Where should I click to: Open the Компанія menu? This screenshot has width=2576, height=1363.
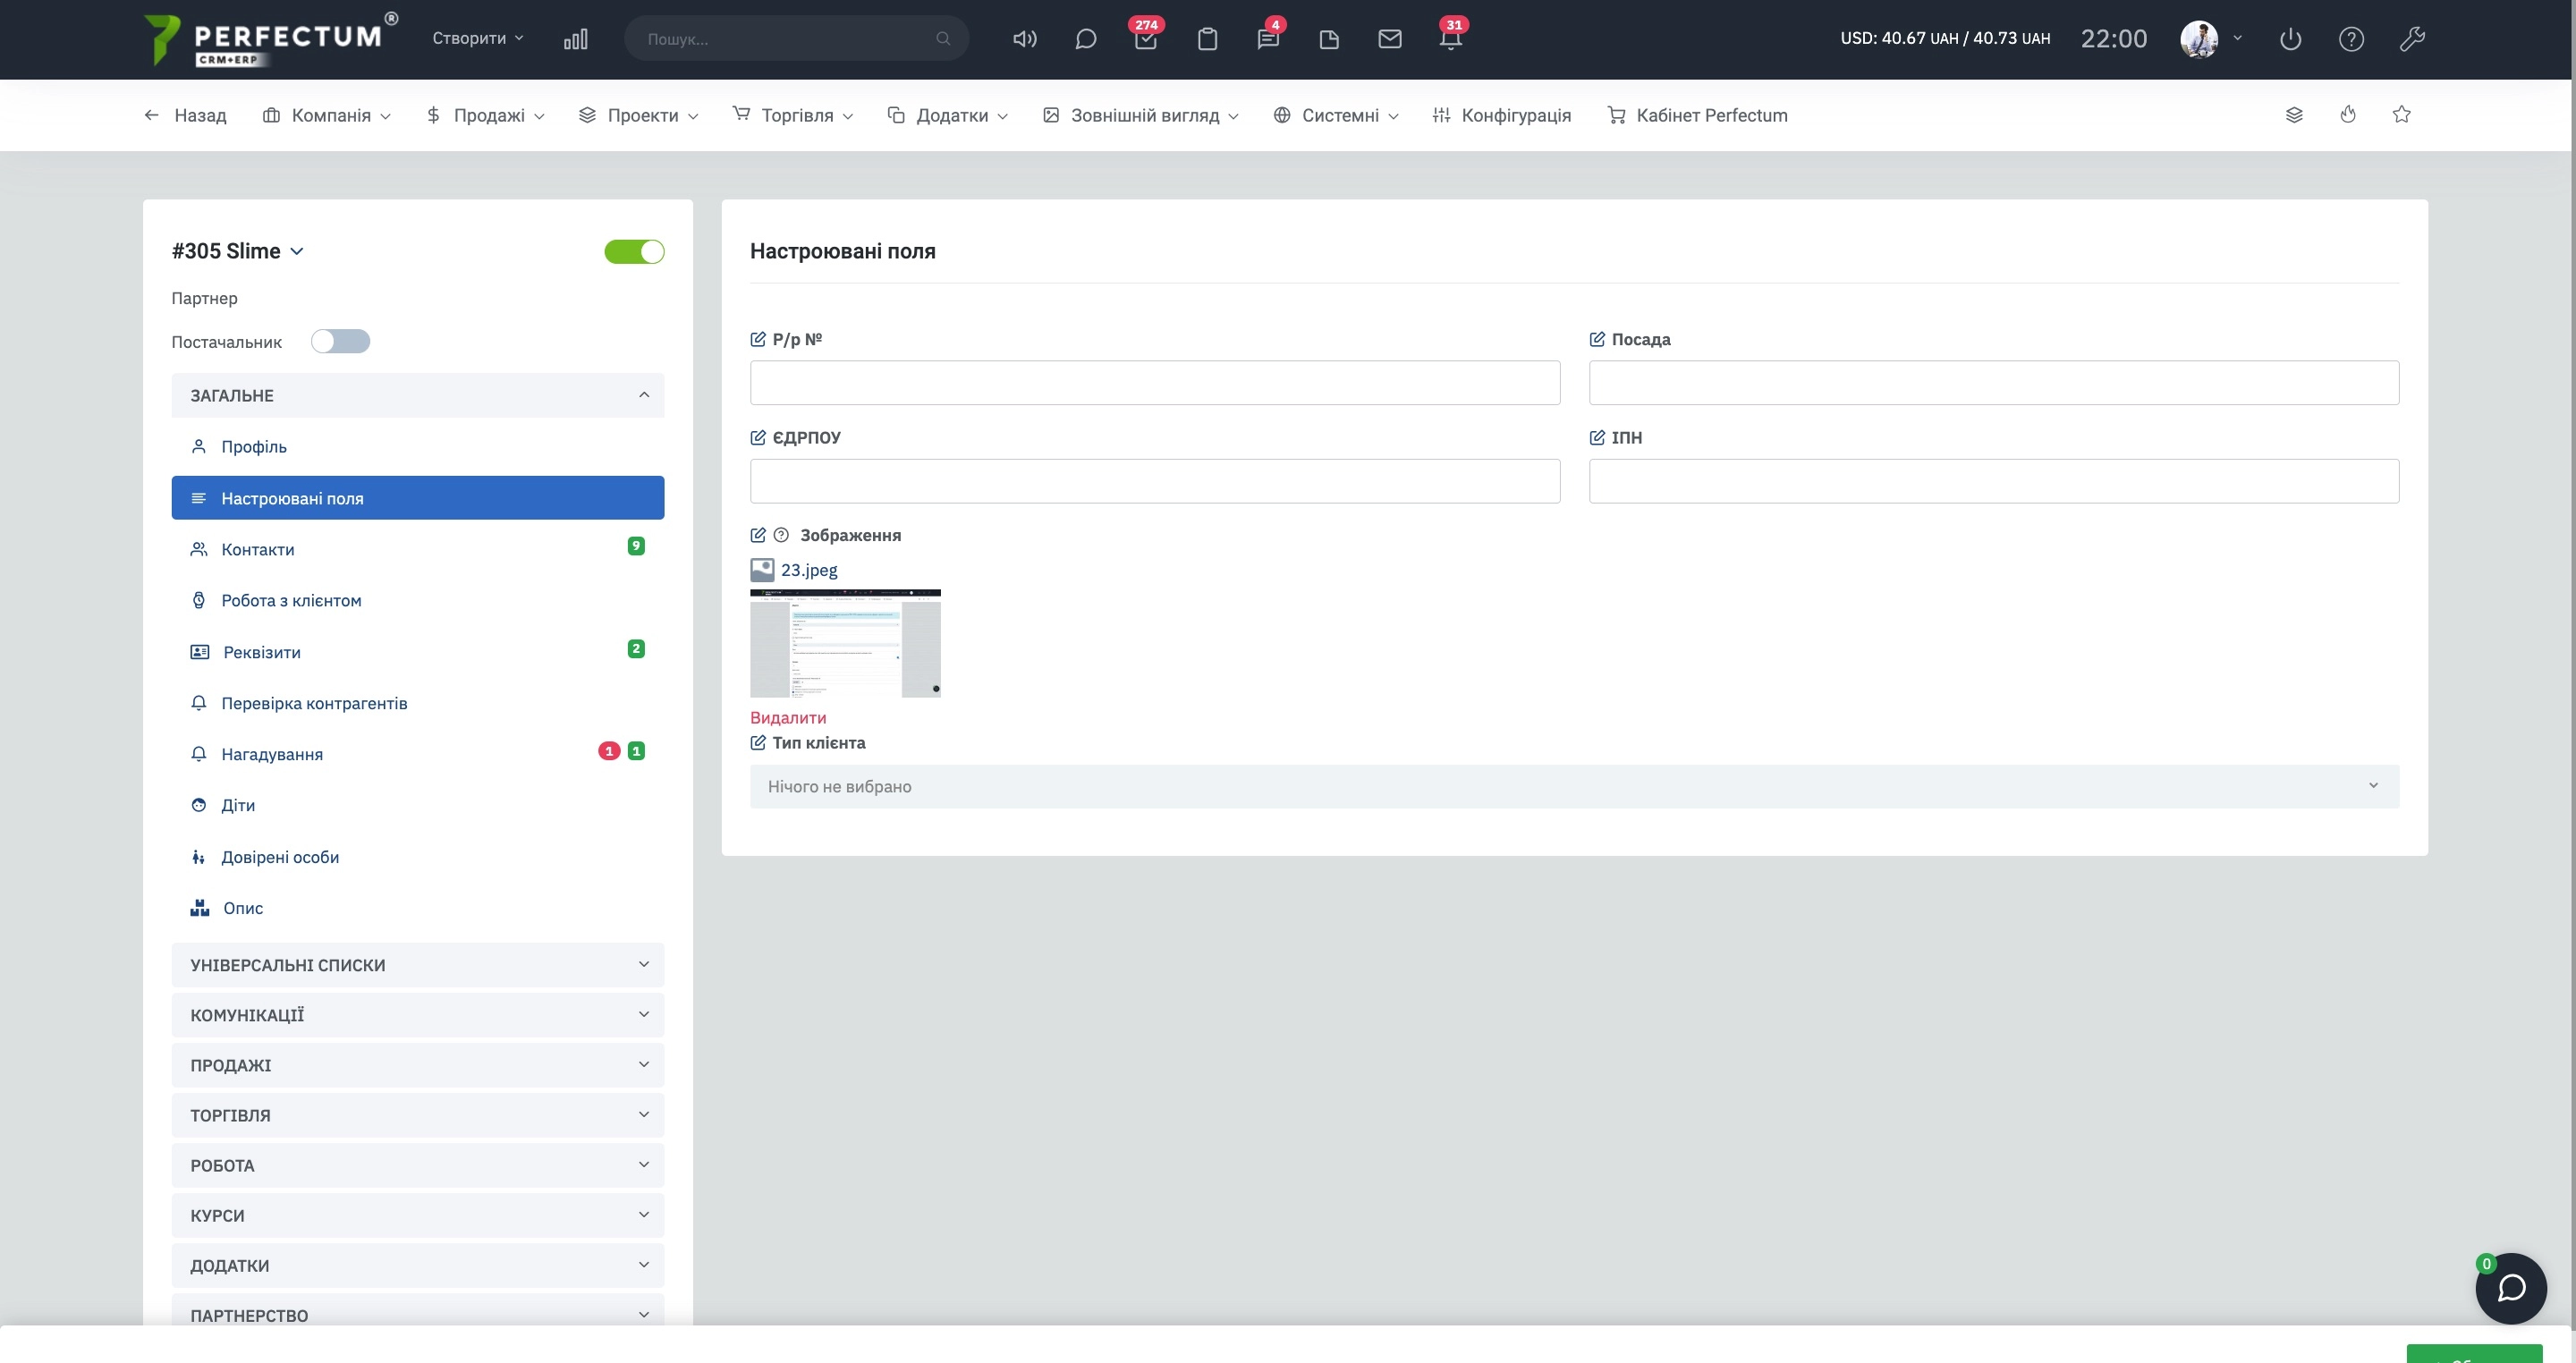(326, 115)
